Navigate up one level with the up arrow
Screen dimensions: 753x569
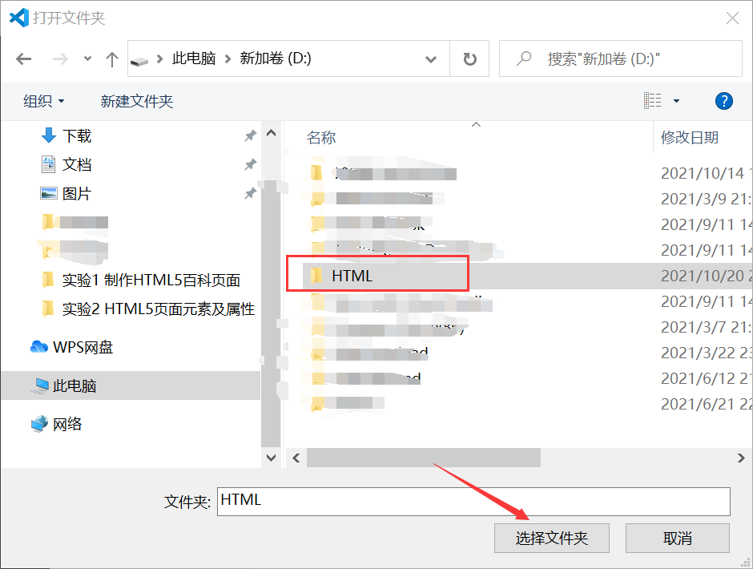111,58
